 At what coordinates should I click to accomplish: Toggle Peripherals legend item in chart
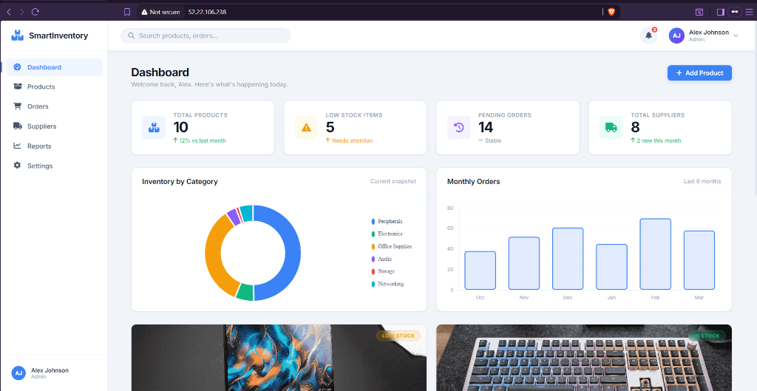click(387, 221)
